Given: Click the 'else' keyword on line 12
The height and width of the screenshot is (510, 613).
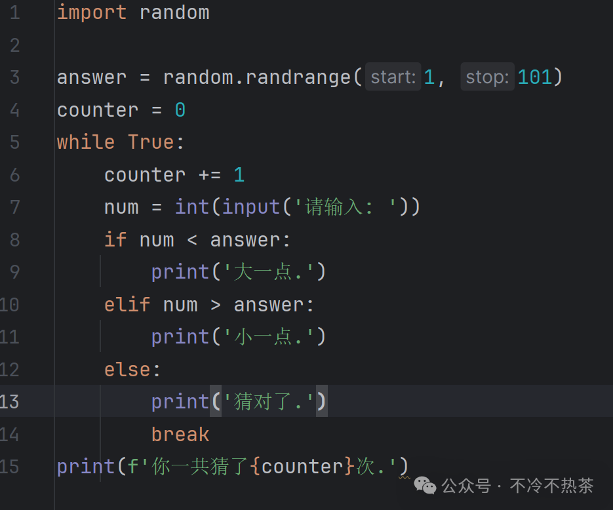Looking at the screenshot, I should click(x=127, y=369).
